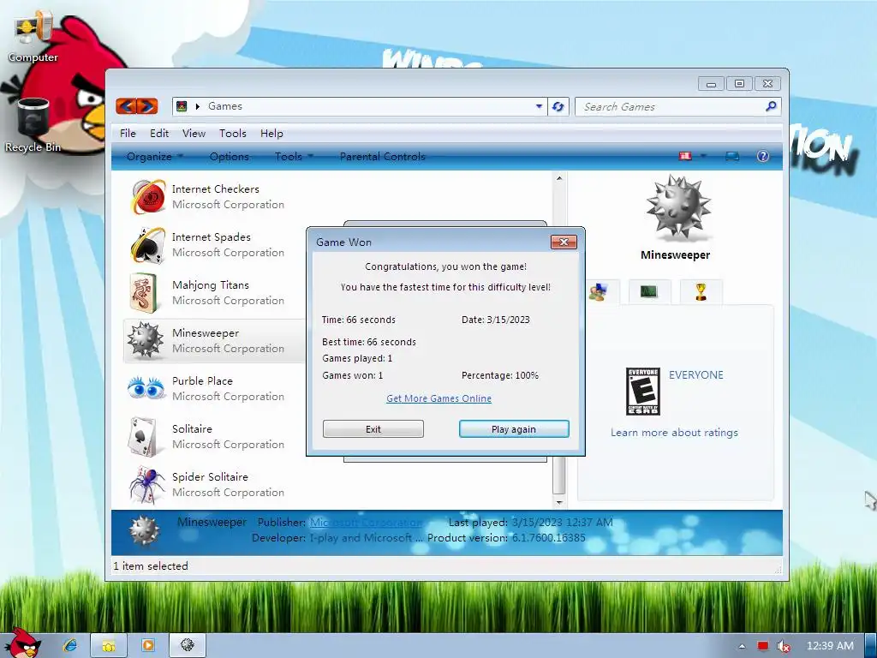This screenshot has width=877, height=658.
Task: Click the muted volume tray icon
Action: [x=784, y=646]
